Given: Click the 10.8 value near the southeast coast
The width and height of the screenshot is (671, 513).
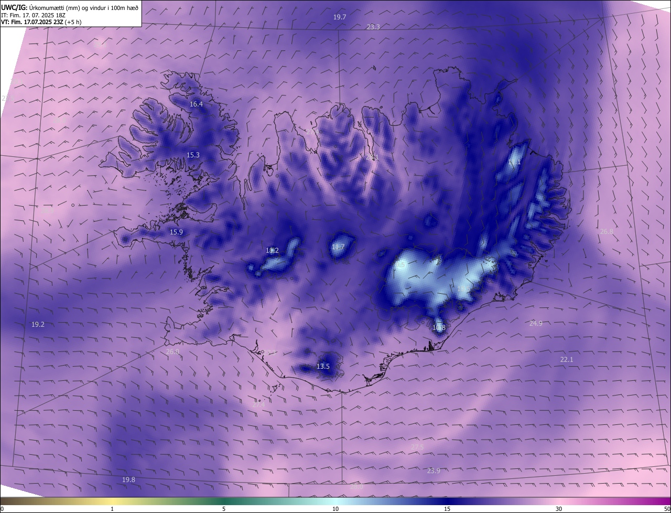Looking at the screenshot, I should (x=439, y=328).
